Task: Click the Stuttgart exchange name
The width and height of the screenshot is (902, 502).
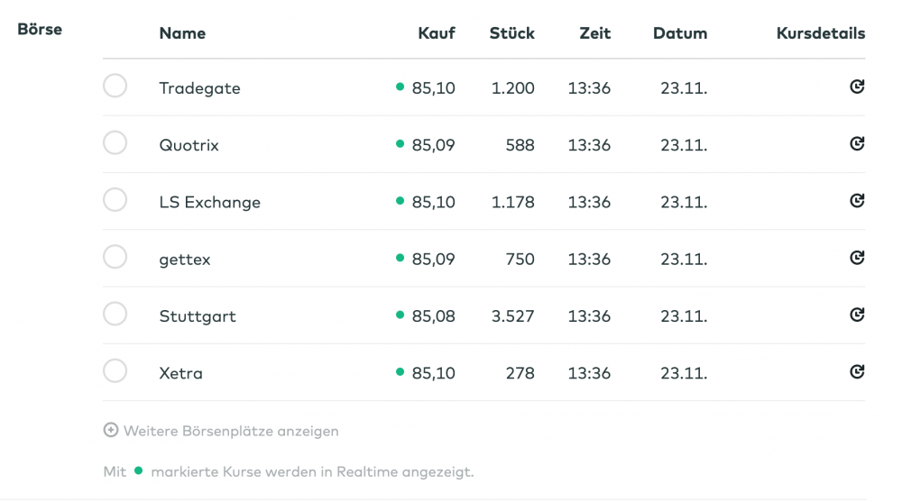Action: 198,316
